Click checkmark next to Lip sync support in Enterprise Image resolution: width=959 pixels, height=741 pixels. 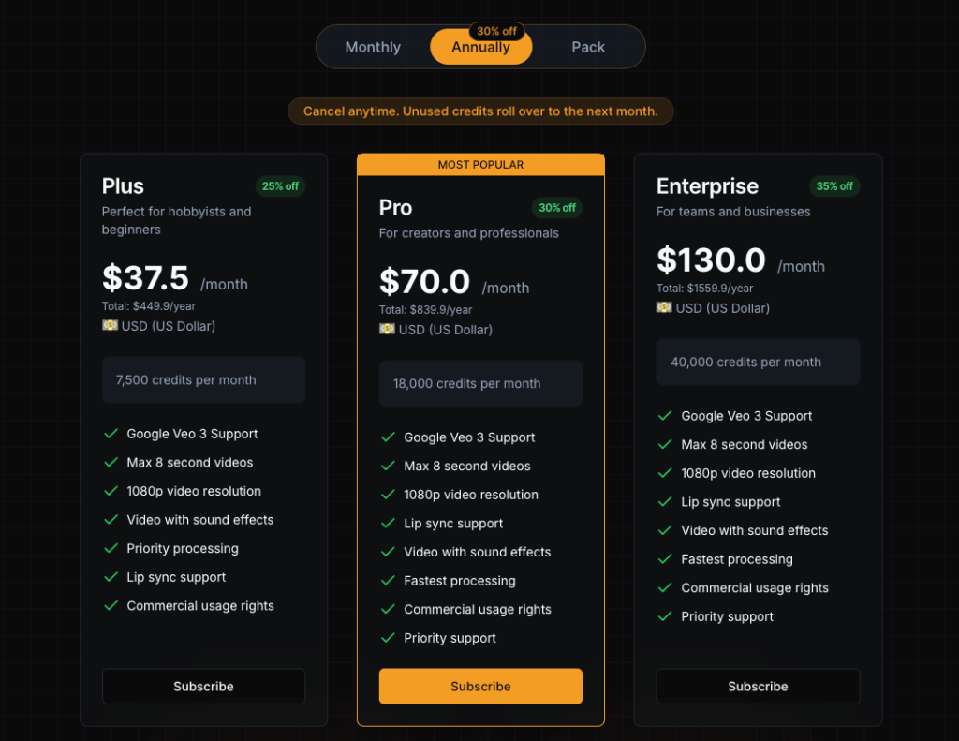(665, 502)
